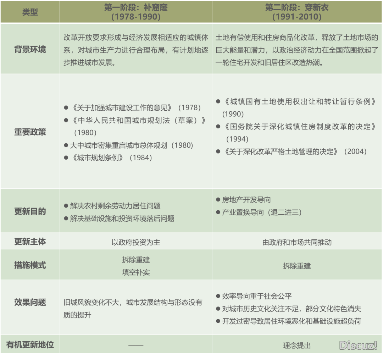
Task: Click the 效果问题 row label
Action: 30,302
